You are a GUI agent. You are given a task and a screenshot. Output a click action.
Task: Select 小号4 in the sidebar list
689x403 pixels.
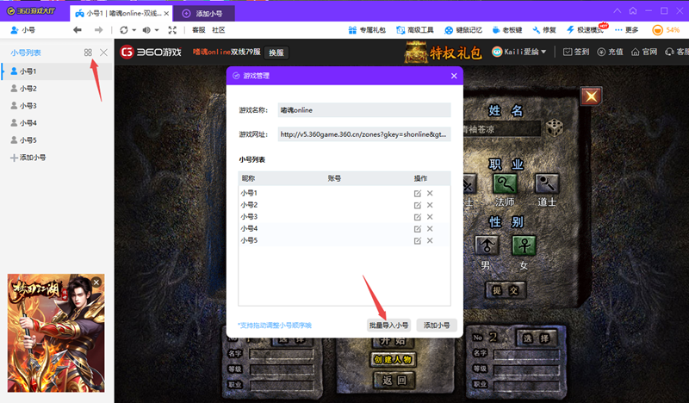(57, 122)
